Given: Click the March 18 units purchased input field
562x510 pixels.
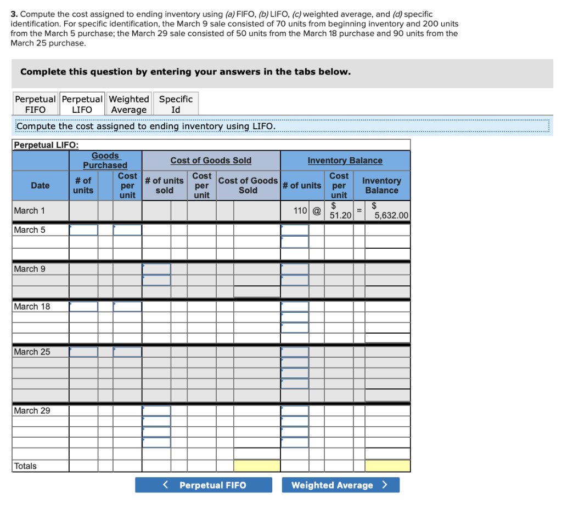Looking at the screenshot, I should click(83, 307).
